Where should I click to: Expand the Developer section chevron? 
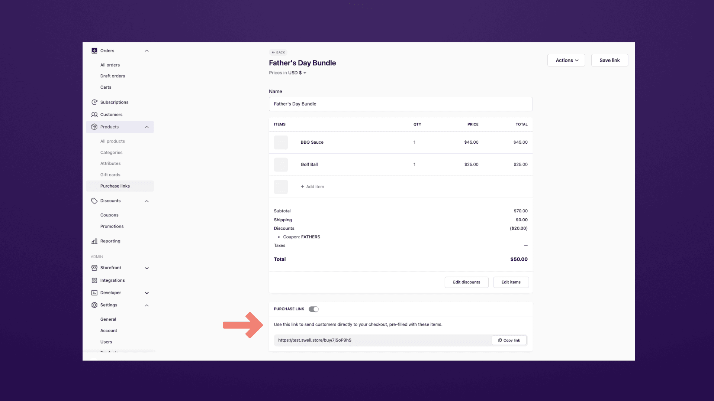pyautogui.click(x=147, y=293)
